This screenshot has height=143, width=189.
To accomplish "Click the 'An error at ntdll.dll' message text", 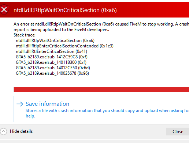I will point(101,24).
